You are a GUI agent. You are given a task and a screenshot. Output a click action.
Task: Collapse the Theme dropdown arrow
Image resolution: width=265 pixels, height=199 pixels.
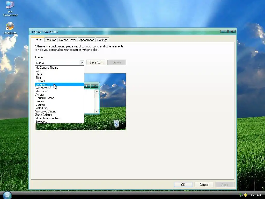coord(82,63)
